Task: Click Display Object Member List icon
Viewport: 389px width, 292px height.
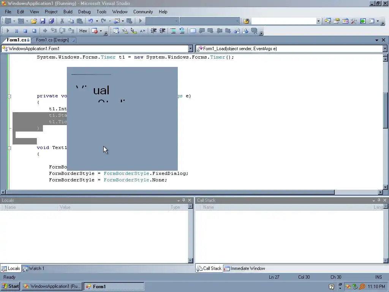Action: tap(116, 31)
